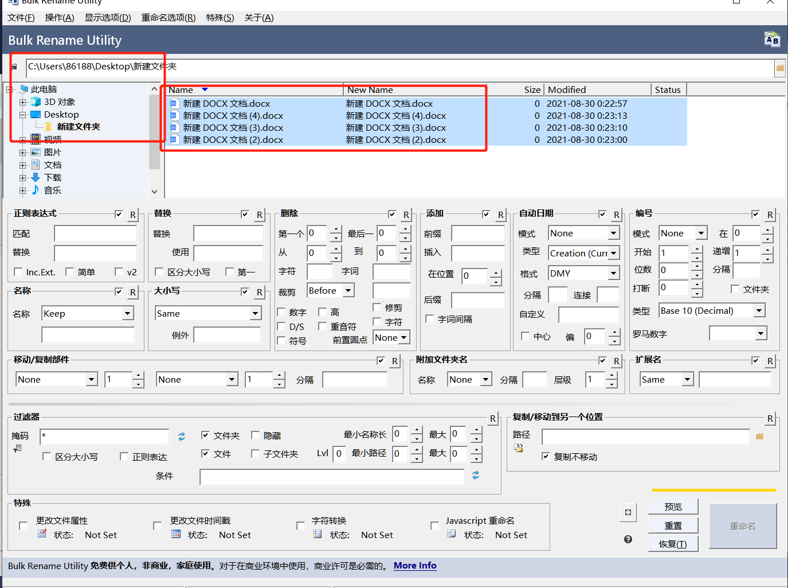Screen dimensions: 788x588
Task: Click folder tree vertical scrollbar thumb
Action: pos(154,133)
